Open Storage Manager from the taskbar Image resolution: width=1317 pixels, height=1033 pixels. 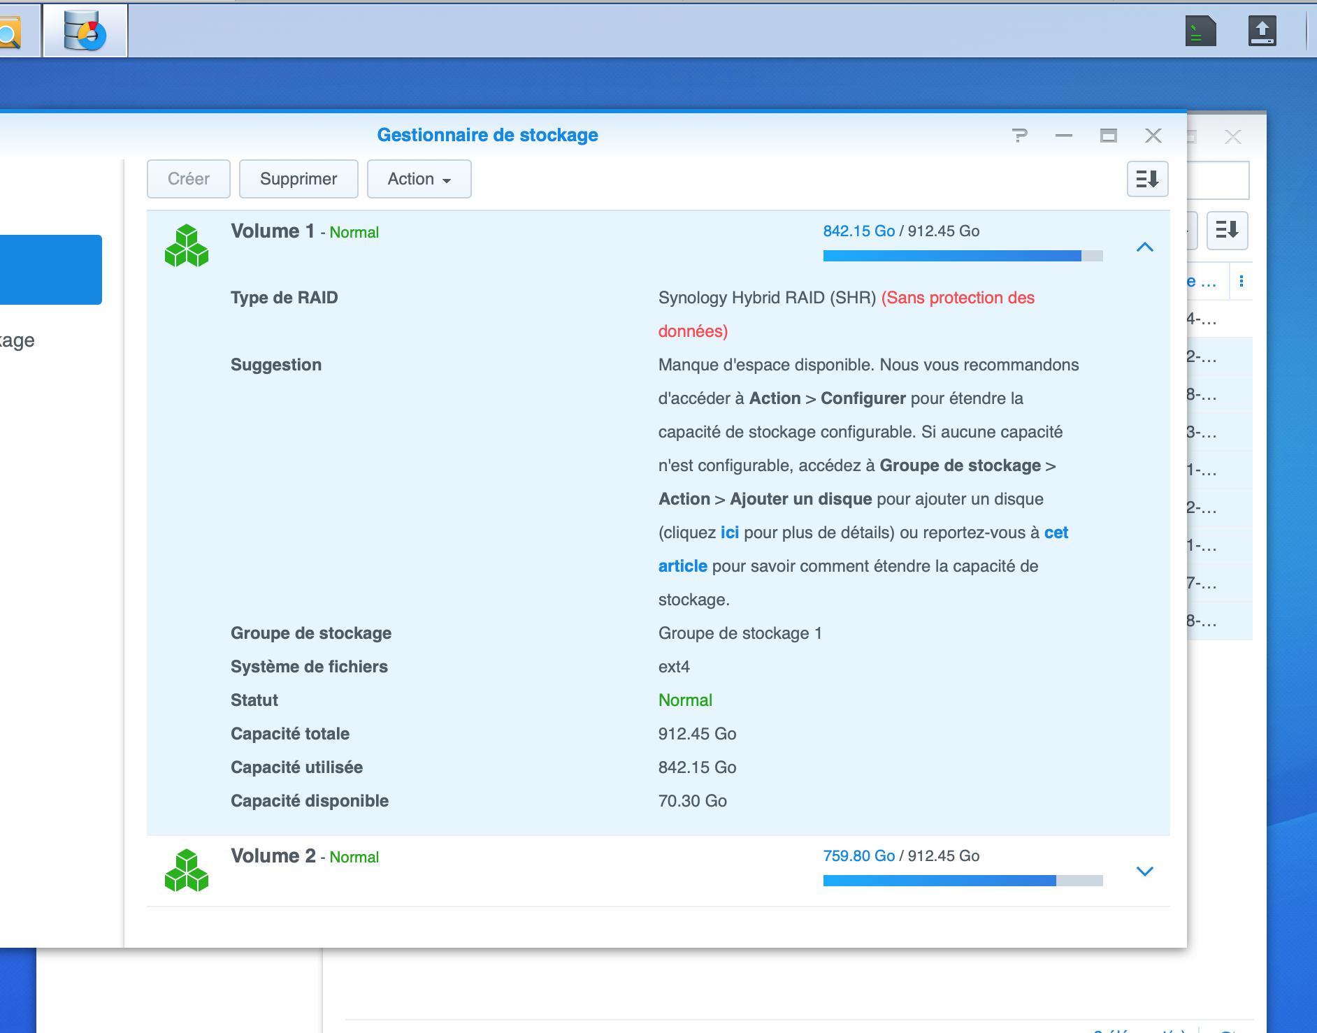[x=85, y=31]
